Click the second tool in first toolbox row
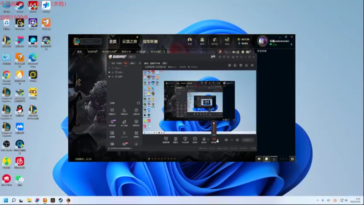The width and height of the screenshot is (364, 205). [124, 111]
